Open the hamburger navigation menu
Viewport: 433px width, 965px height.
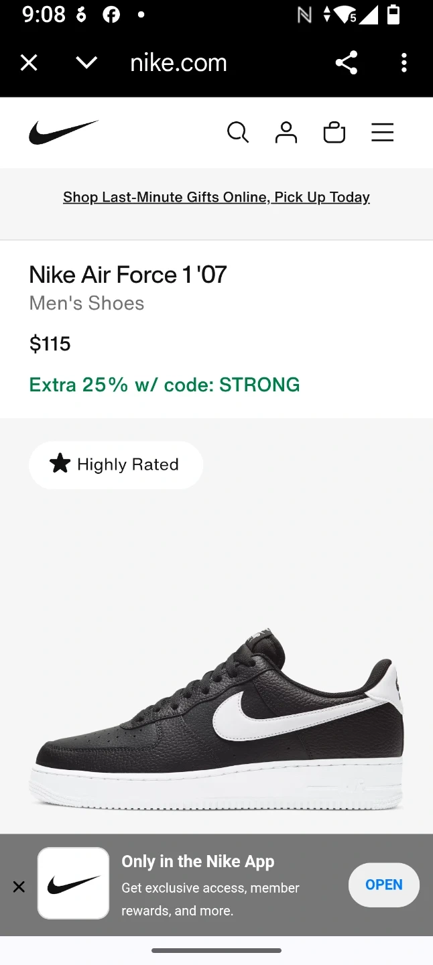382,132
